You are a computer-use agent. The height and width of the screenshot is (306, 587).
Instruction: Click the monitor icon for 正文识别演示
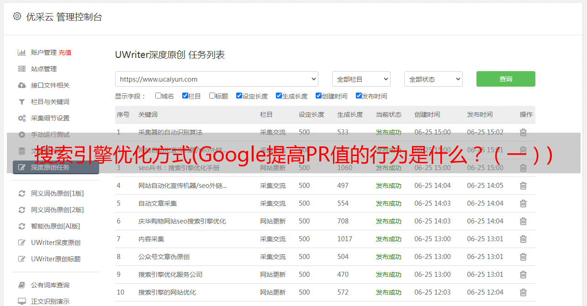[x=21, y=301]
